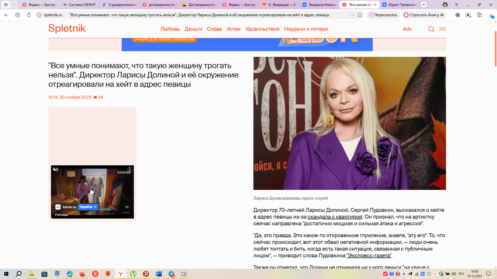Open downloads arrow in browser toolbar
The height and width of the screenshot is (279, 497).
pyautogui.click(x=491, y=15)
